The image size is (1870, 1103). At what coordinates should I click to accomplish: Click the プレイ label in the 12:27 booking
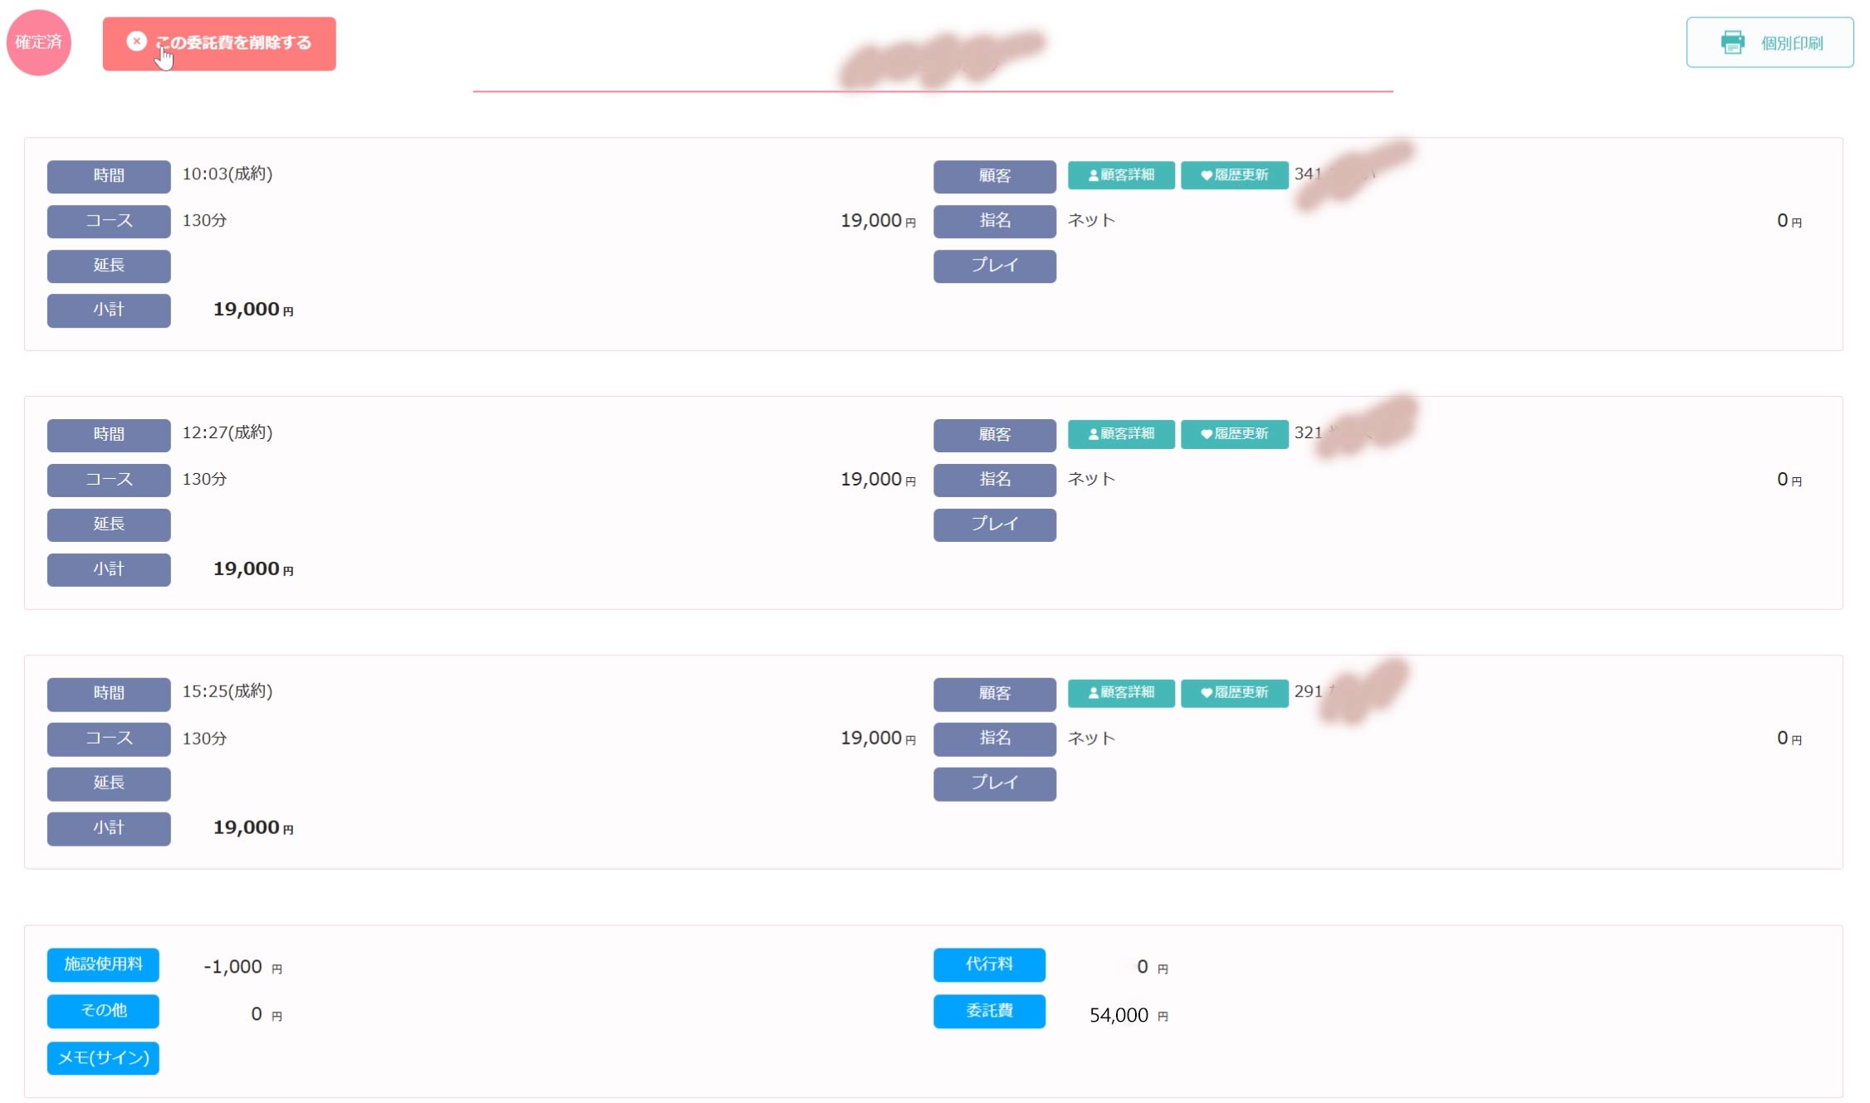tap(994, 525)
